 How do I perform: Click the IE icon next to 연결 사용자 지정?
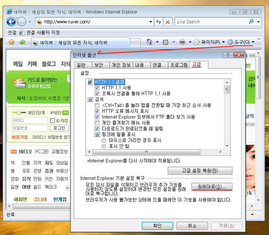(x=22, y=32)
